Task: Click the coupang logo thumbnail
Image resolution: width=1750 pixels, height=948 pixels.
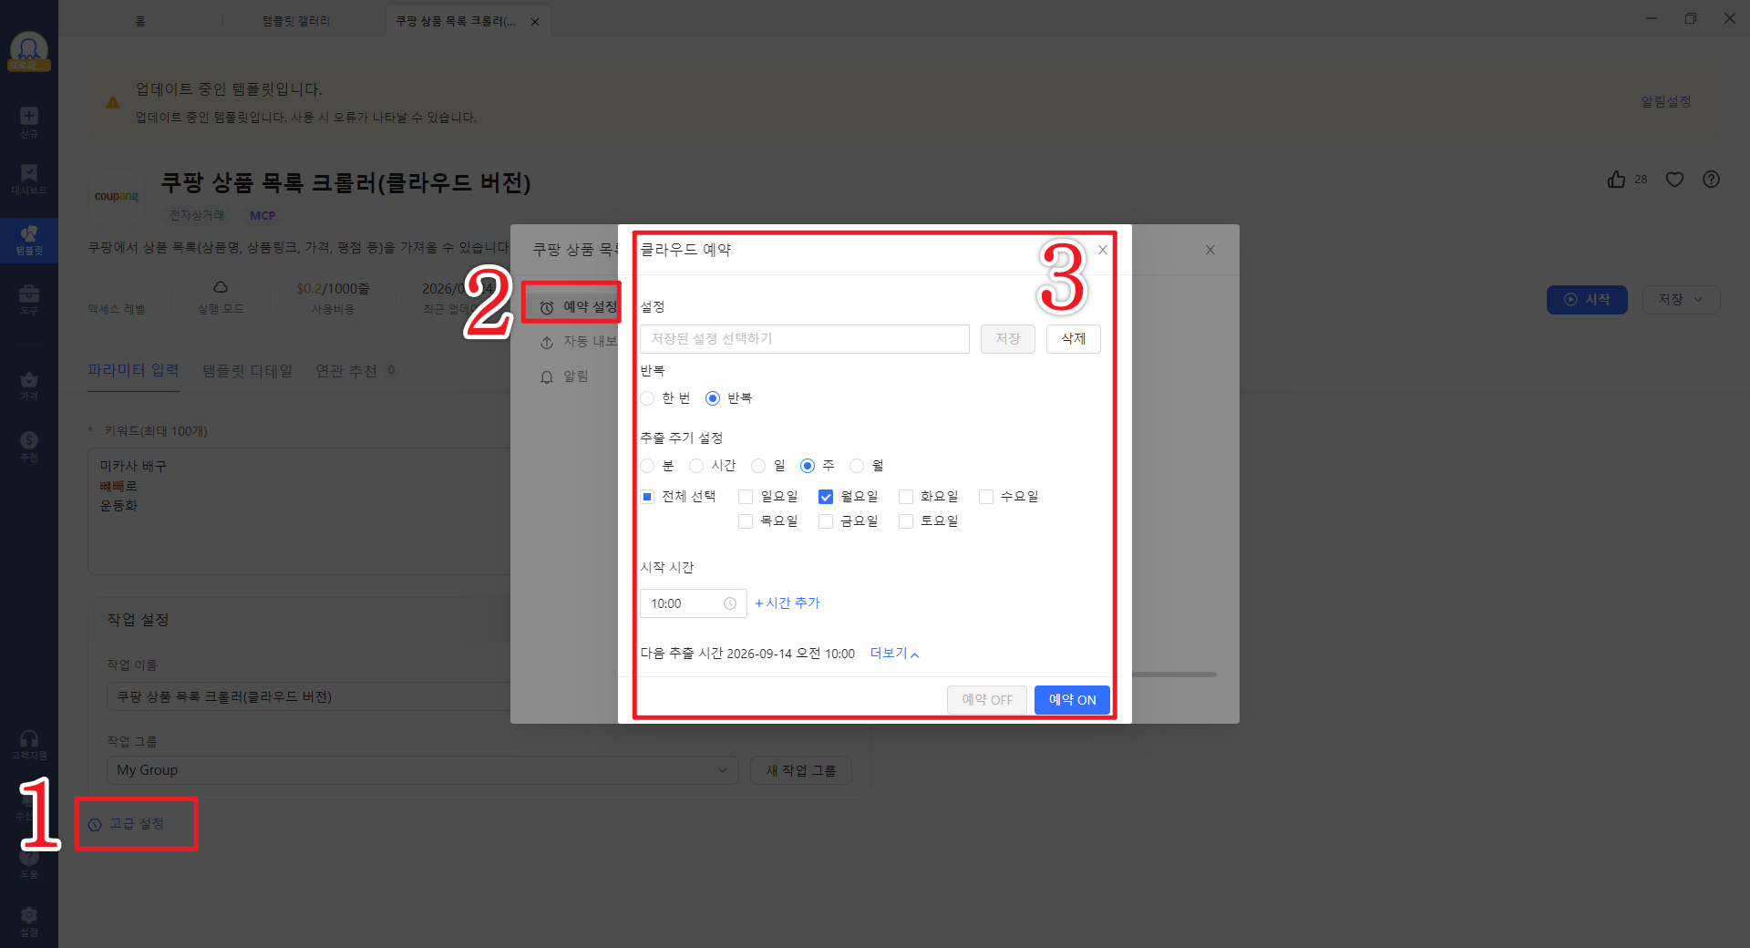Action: 117,197
